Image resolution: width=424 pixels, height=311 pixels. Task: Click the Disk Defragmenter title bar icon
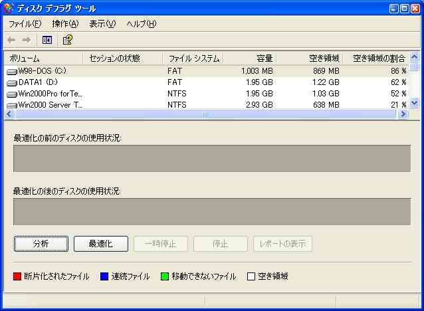(8, 8)
